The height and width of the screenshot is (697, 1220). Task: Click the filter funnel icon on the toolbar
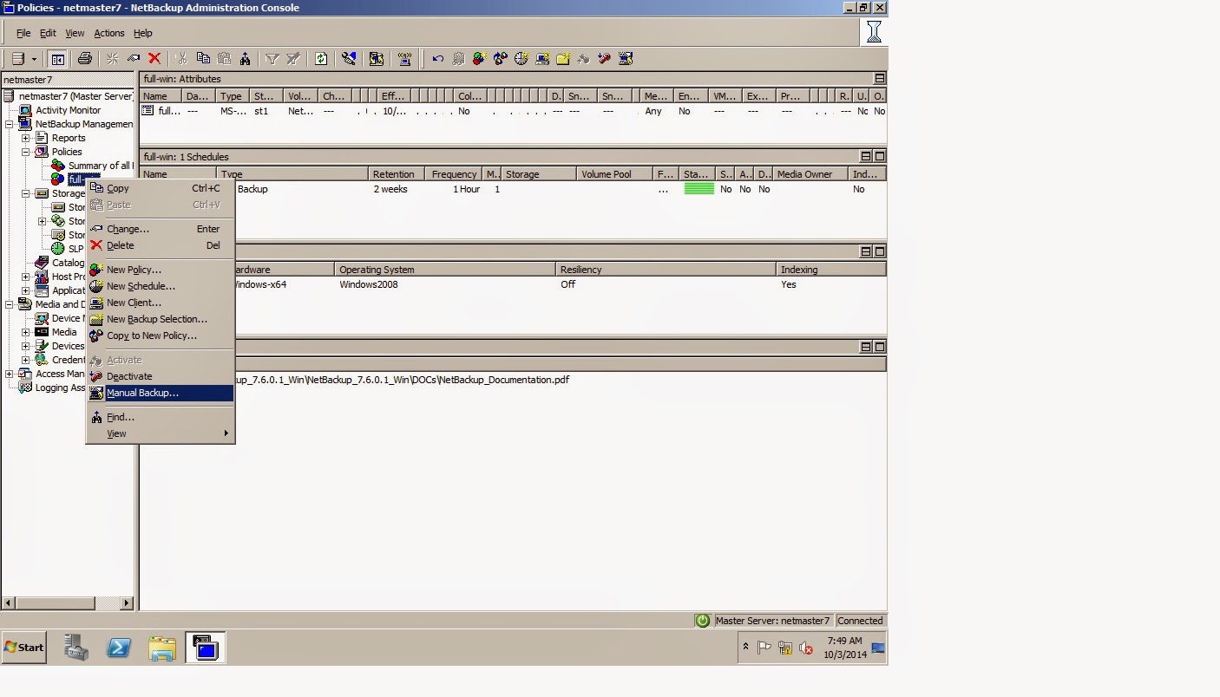click(x=273, y=58)
